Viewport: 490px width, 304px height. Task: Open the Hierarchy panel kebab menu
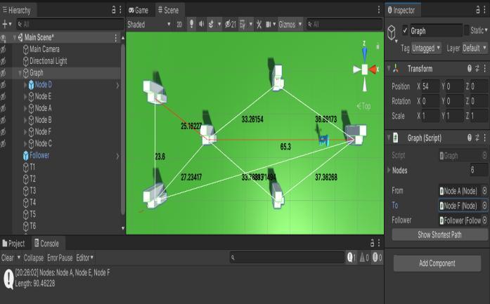point(120,10)
